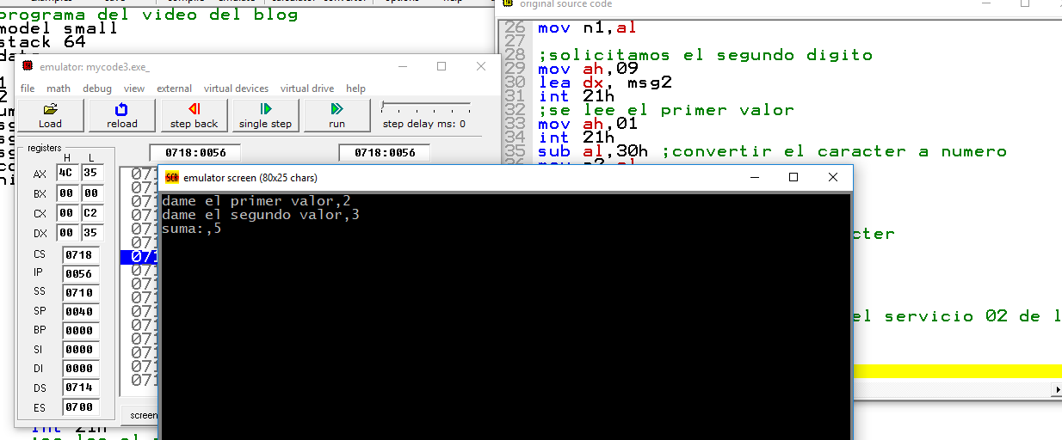Open the virtual devices menu
Viewport: 1062px width, 440px height.
(x=236, y=89)
